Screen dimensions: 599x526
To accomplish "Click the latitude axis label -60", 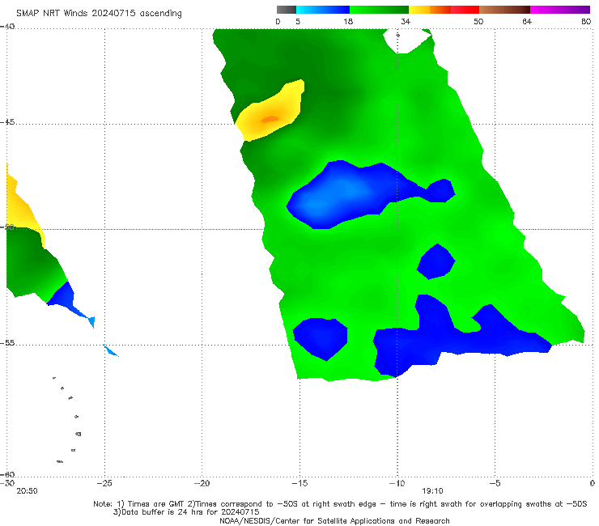I will (7, 474).
